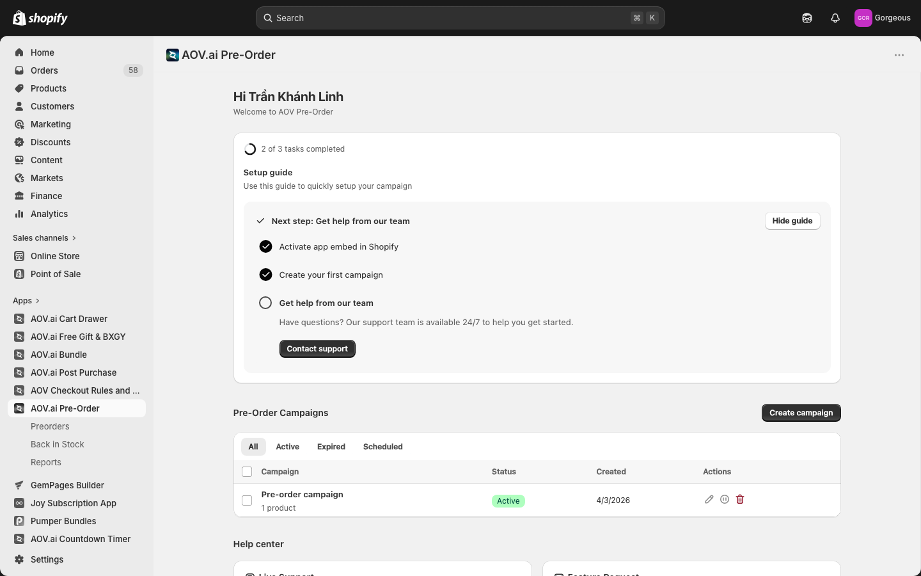Collapse the Next step guide chevron
Image resolution: width=921 pixels, height=576 pixels.
[260, 221]
